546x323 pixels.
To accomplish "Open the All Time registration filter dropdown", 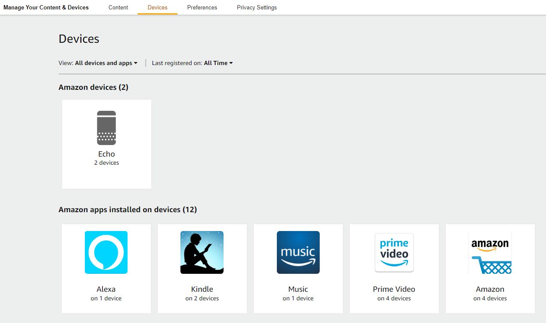I will (x=218, y=63).
